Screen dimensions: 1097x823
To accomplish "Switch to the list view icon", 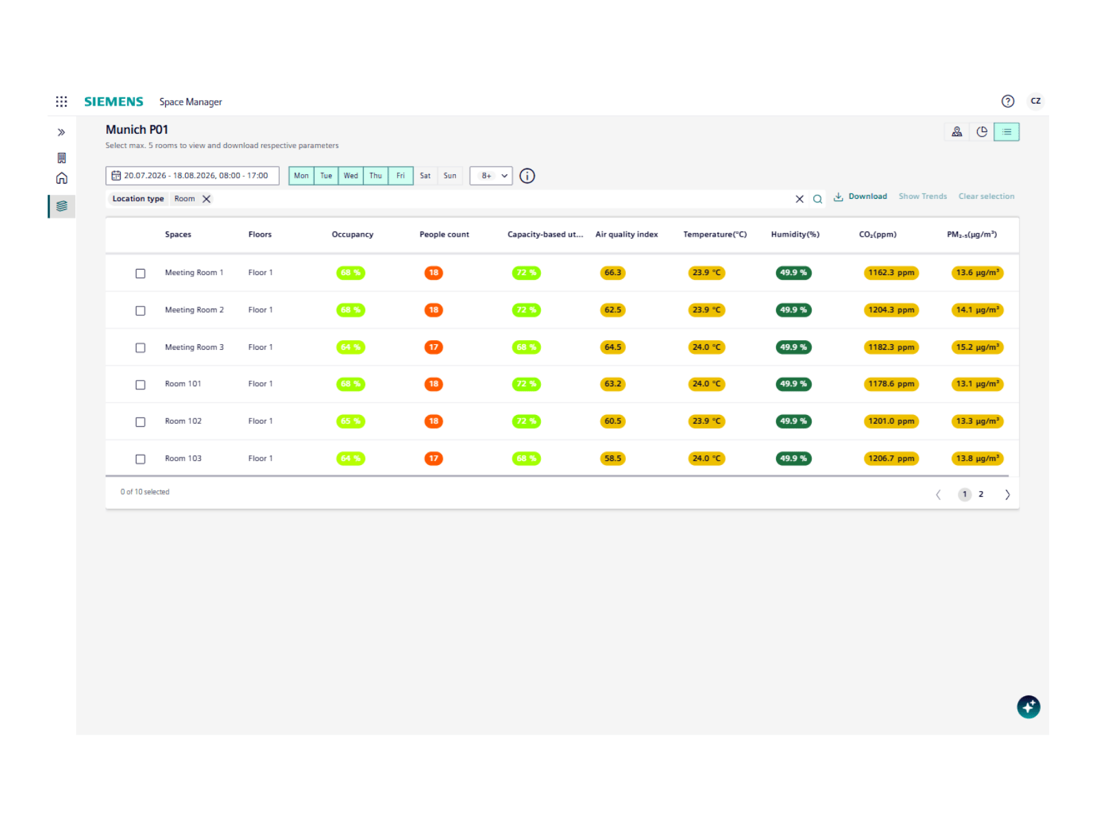I will tap(1006, 132).
